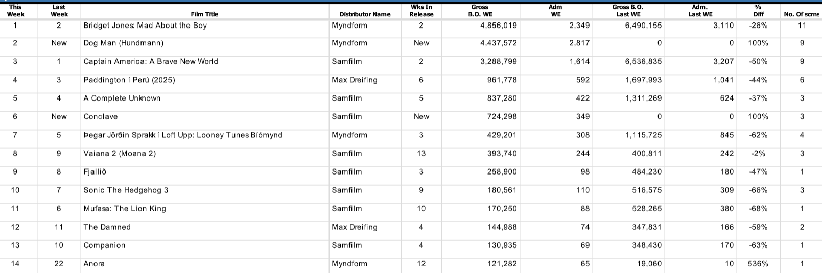Click the Gross B.O. WE column header

click(480, 11)
